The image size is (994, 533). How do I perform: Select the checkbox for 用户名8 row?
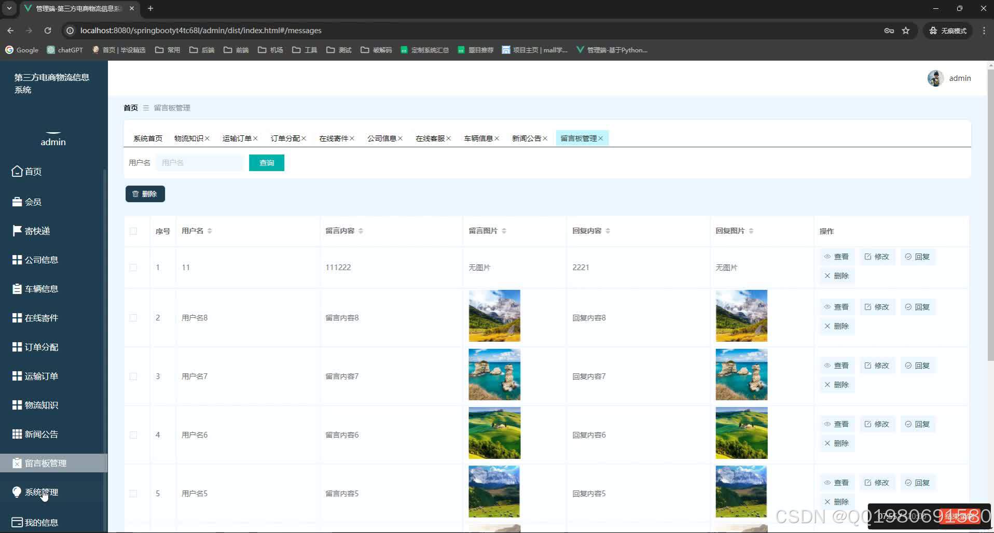point(133,318)
